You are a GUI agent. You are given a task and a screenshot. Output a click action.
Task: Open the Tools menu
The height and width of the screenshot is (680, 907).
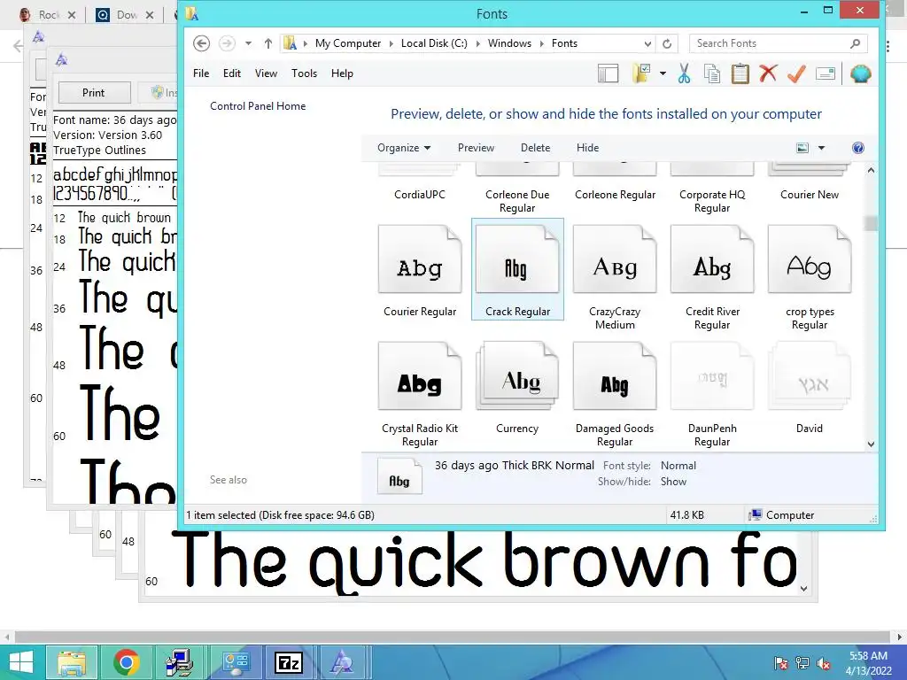tap(305, 73)
